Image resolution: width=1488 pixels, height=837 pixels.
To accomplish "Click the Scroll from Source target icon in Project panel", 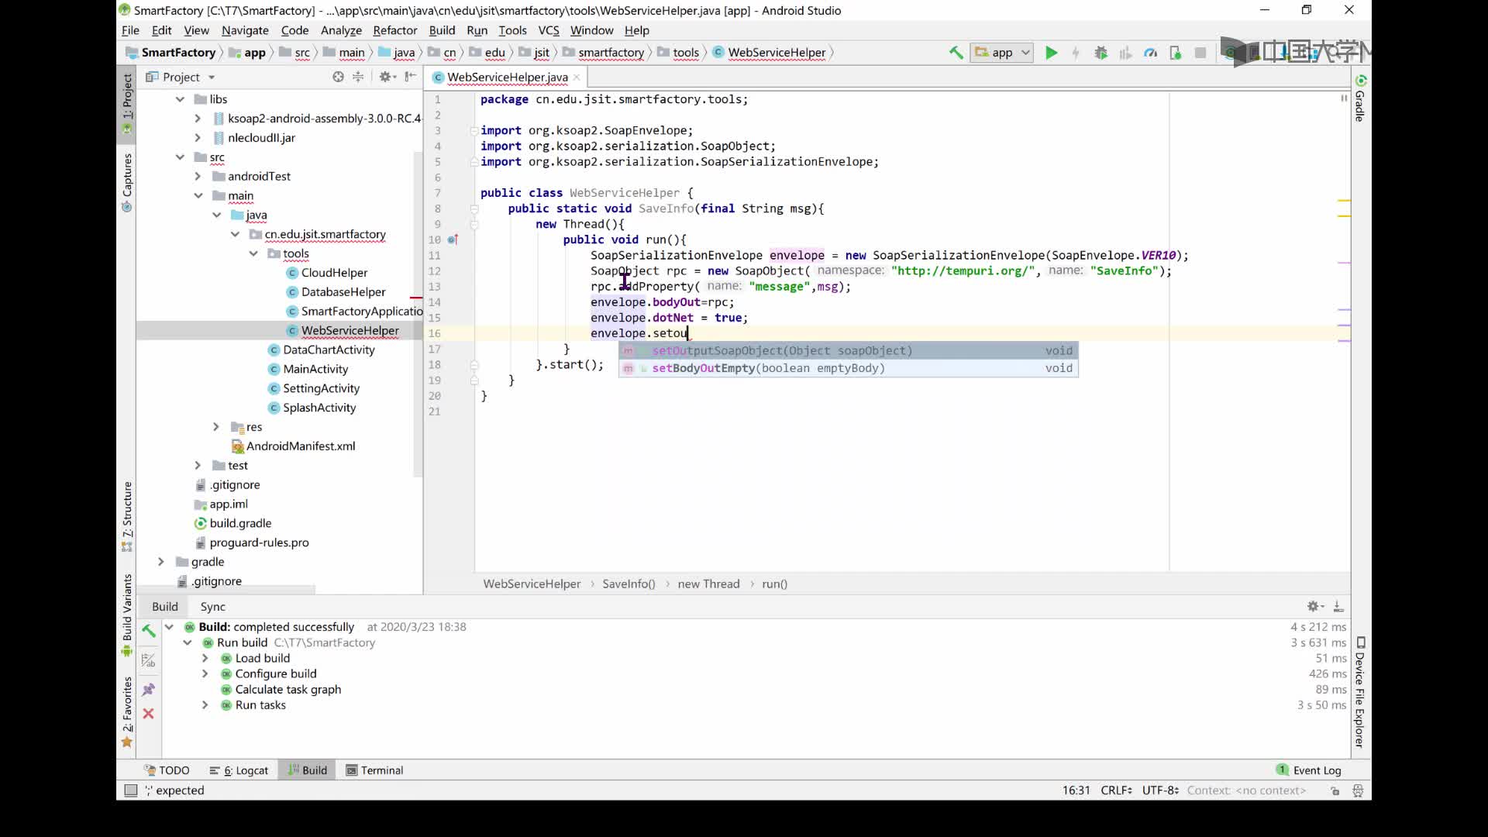I will pyautogui.click(x=338, y=77).
